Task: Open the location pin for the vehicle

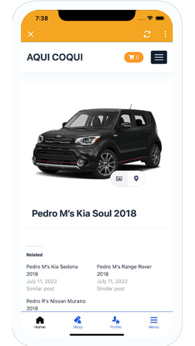Action: pos(136,179)
